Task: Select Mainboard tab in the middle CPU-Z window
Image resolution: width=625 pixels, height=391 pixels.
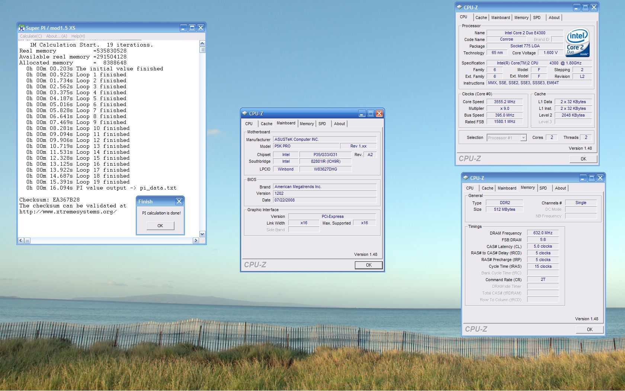Action: pos(286,123)
